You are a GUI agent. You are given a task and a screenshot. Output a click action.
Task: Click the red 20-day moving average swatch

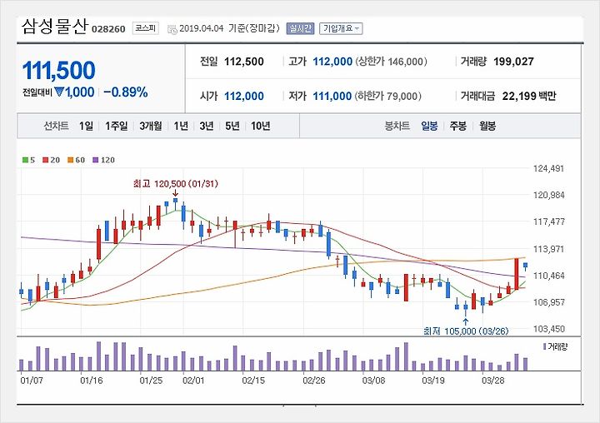click(x=46, y=160)
